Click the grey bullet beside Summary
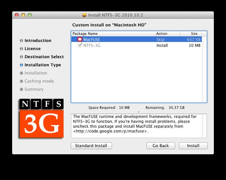 click(21, 89)
